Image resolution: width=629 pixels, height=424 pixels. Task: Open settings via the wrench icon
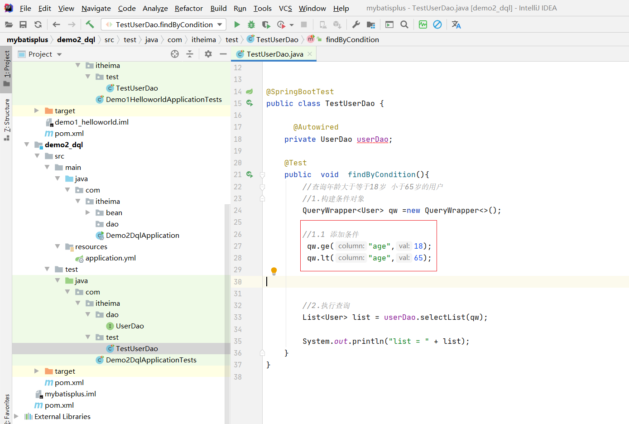point(356,24)
